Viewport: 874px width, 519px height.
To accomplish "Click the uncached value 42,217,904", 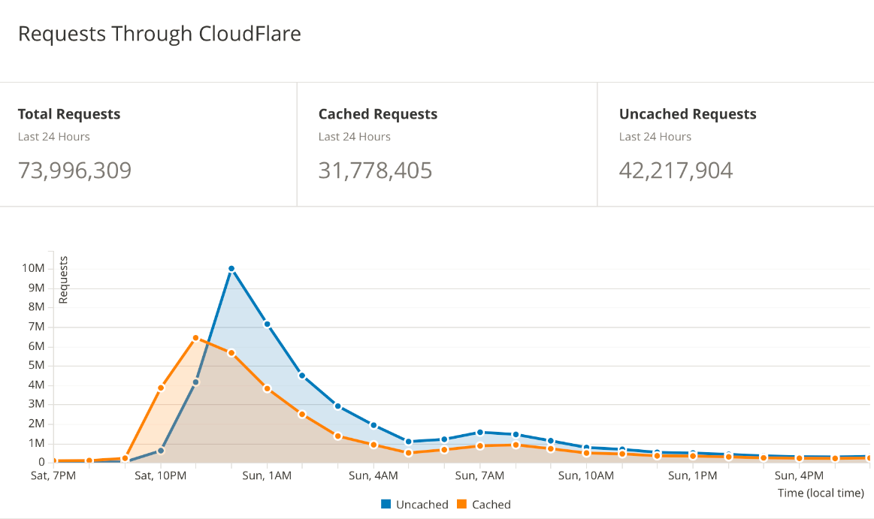I will tap(676, 170).
